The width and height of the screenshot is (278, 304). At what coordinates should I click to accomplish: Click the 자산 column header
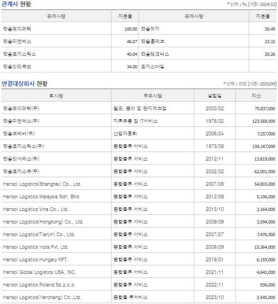pos(256,96)
